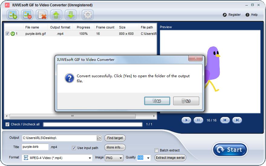
Task: Click the 800 x 600 size cell
Action: (126, 34)
